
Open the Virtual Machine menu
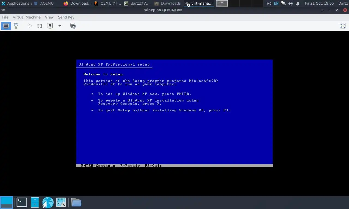27,17
